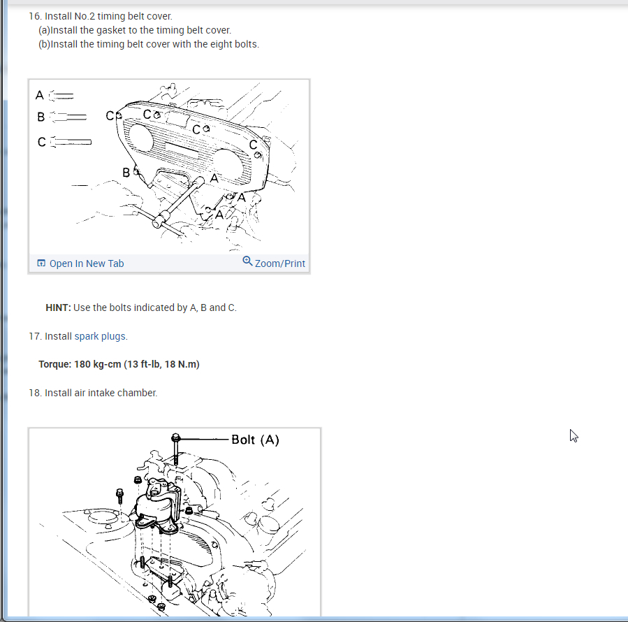The width and height of the screenshot is (628, 622).
Task: Open timing belt cover diagram in new tab
Action: 87,263
